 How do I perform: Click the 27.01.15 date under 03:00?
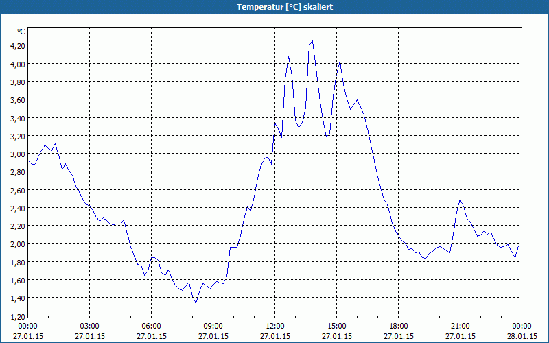point(90,336)
